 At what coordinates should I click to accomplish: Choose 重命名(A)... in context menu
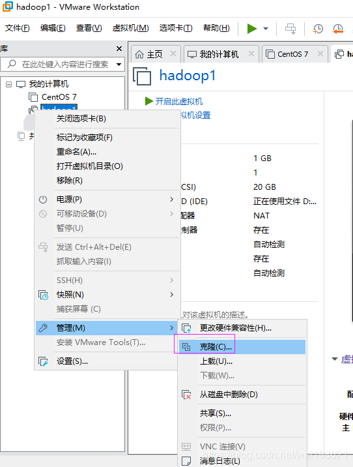click(107, 152)
